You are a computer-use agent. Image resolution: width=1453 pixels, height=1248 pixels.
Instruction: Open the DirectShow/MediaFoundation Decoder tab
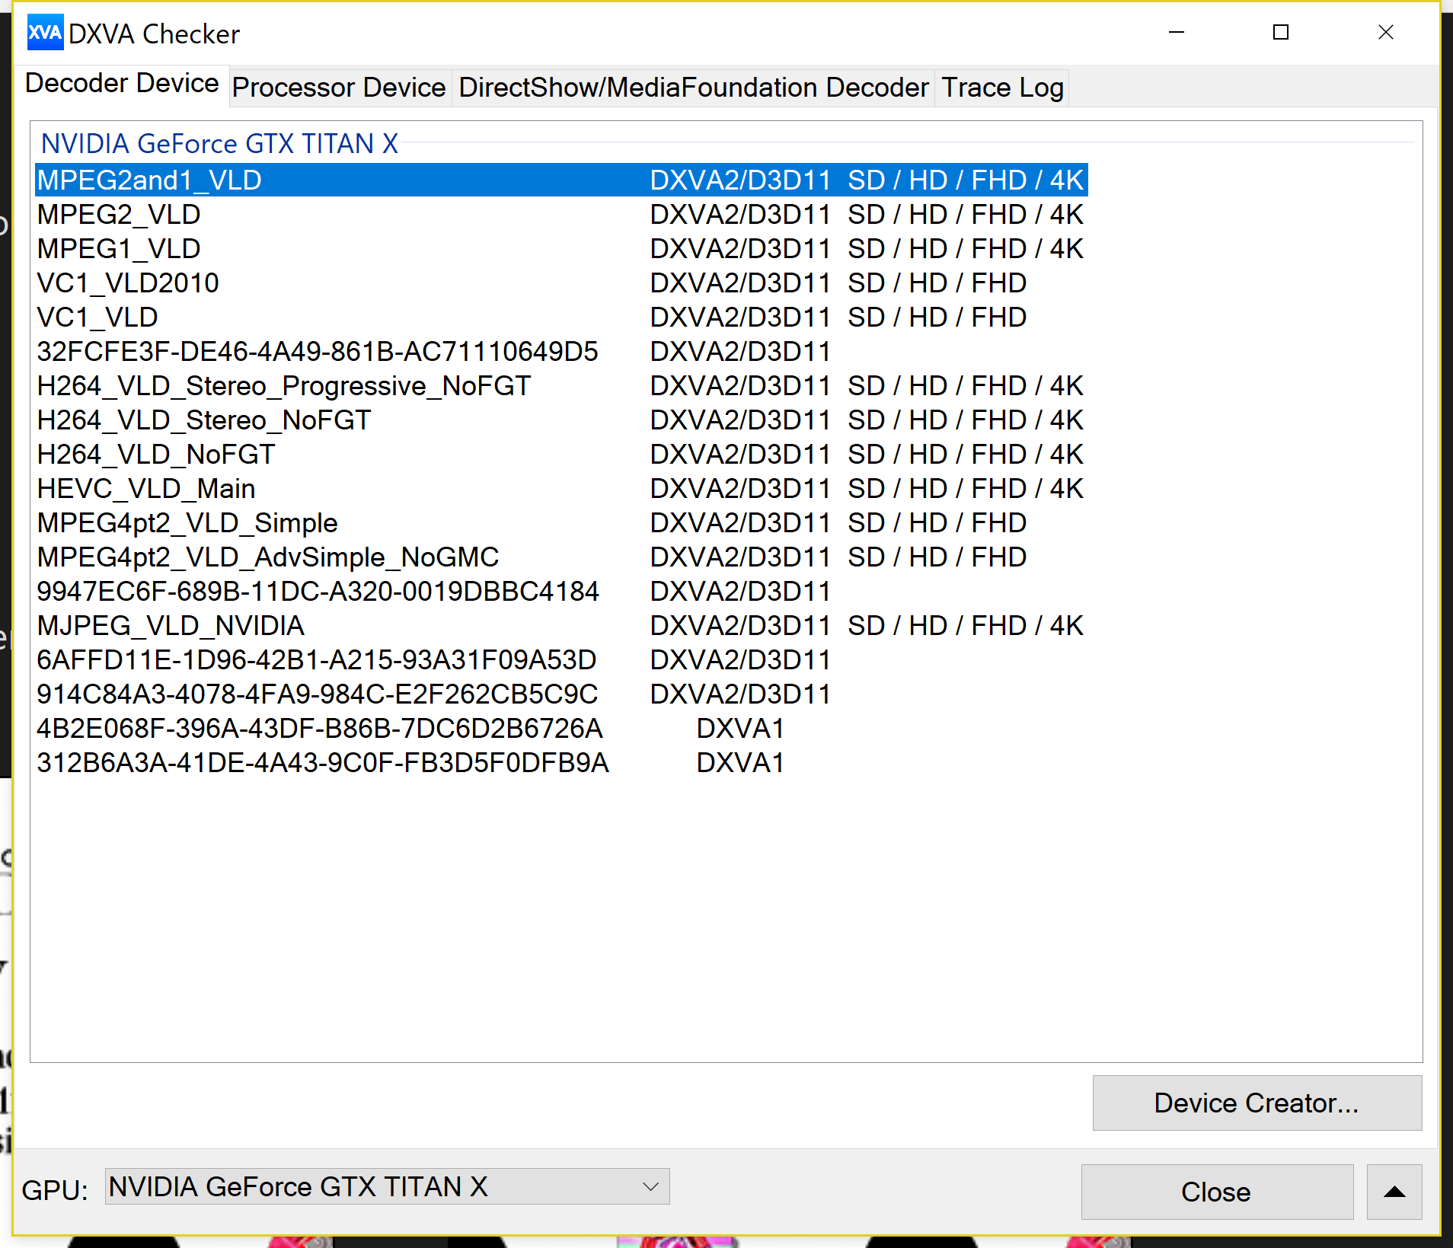click(693, 88)
